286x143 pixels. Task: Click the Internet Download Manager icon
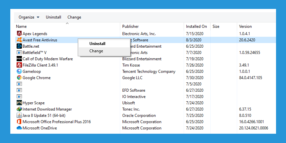[19, 109]
